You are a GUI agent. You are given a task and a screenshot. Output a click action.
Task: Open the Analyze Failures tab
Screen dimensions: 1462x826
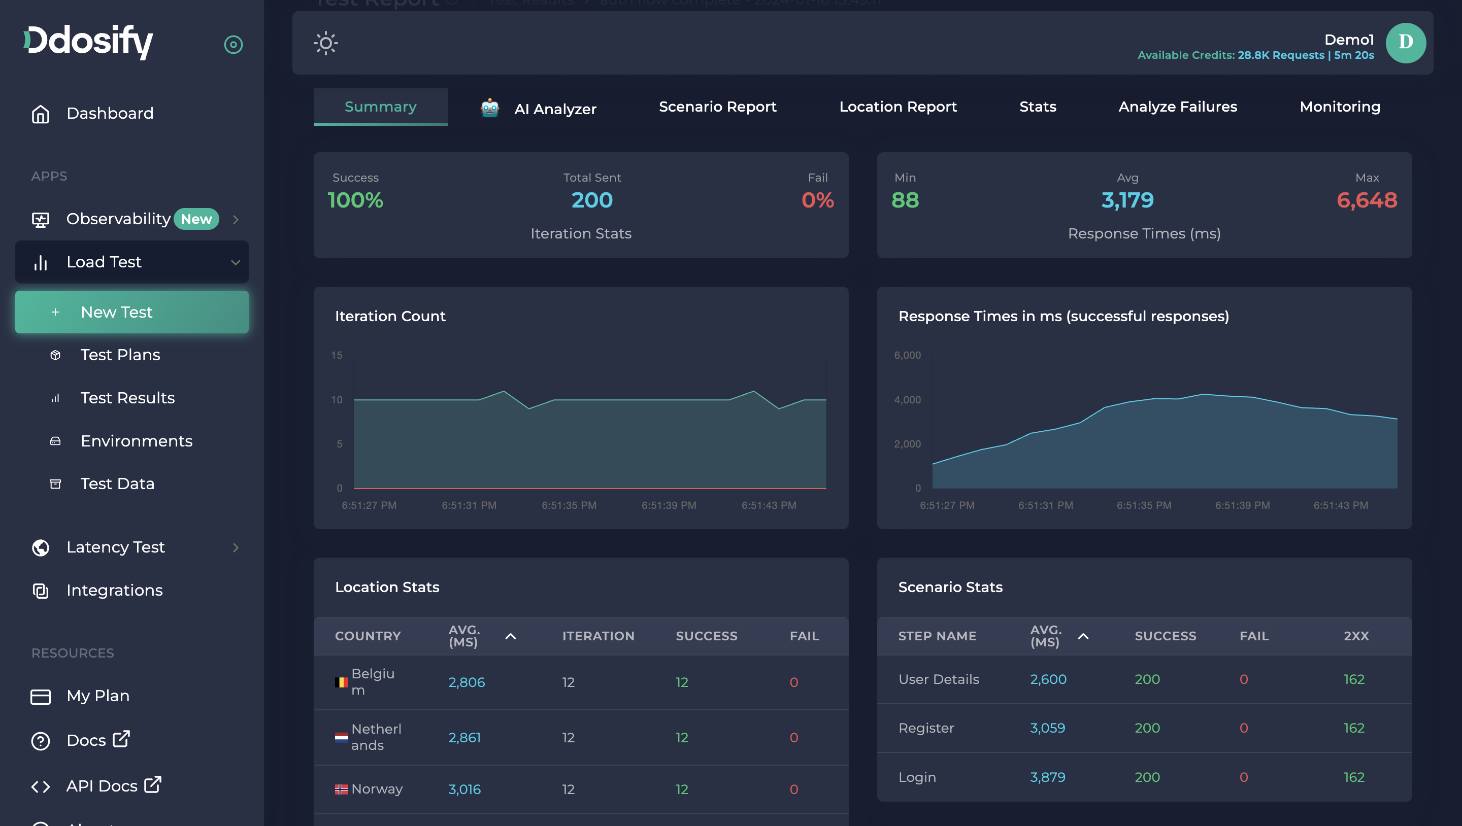coord(1177,107)
